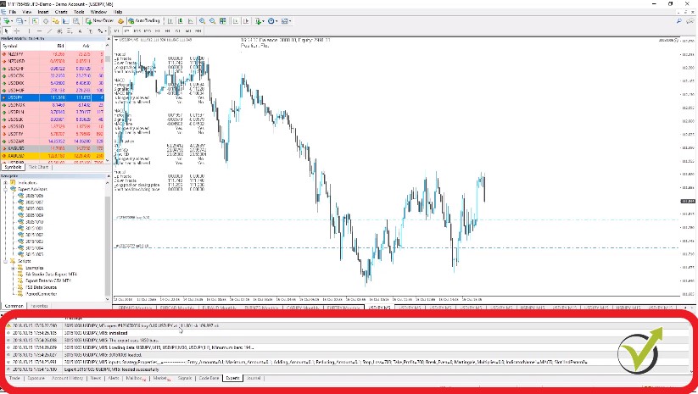The image size is (698, 394).
Task: Open the File menu
Action: tap(13, 12)
